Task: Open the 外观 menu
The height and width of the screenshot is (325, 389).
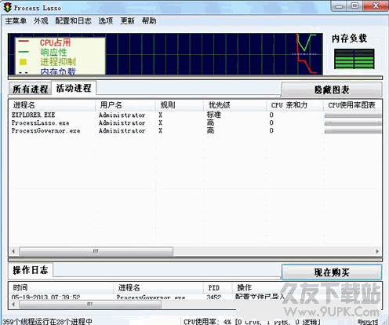Action: pos(41,21)
